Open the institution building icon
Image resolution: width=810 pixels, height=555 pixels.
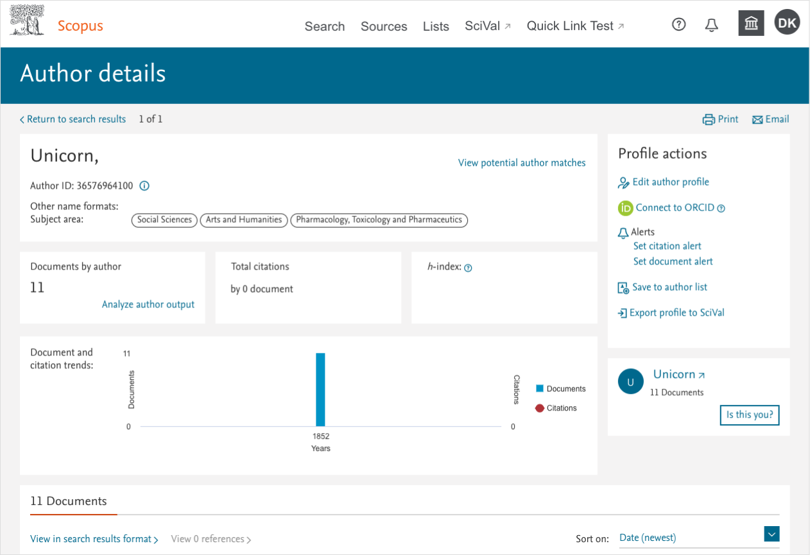click(x=751, y=24)
